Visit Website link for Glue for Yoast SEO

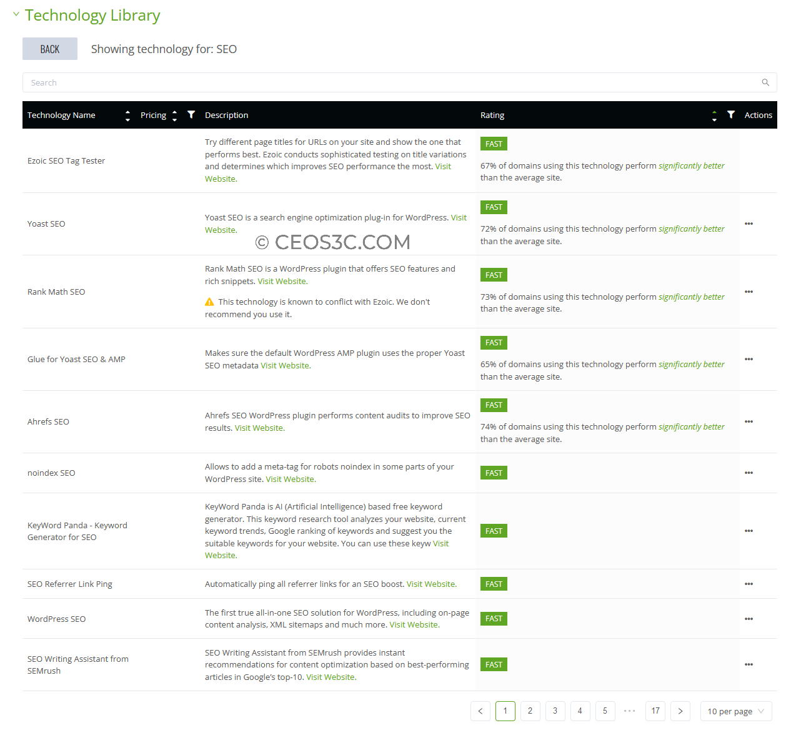click(285, 366)
